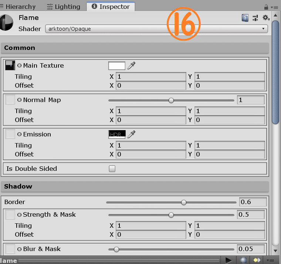This screenshot has height=264, width=281.
Task: Click the Is Double Sided label
Action: pos(32,169)
